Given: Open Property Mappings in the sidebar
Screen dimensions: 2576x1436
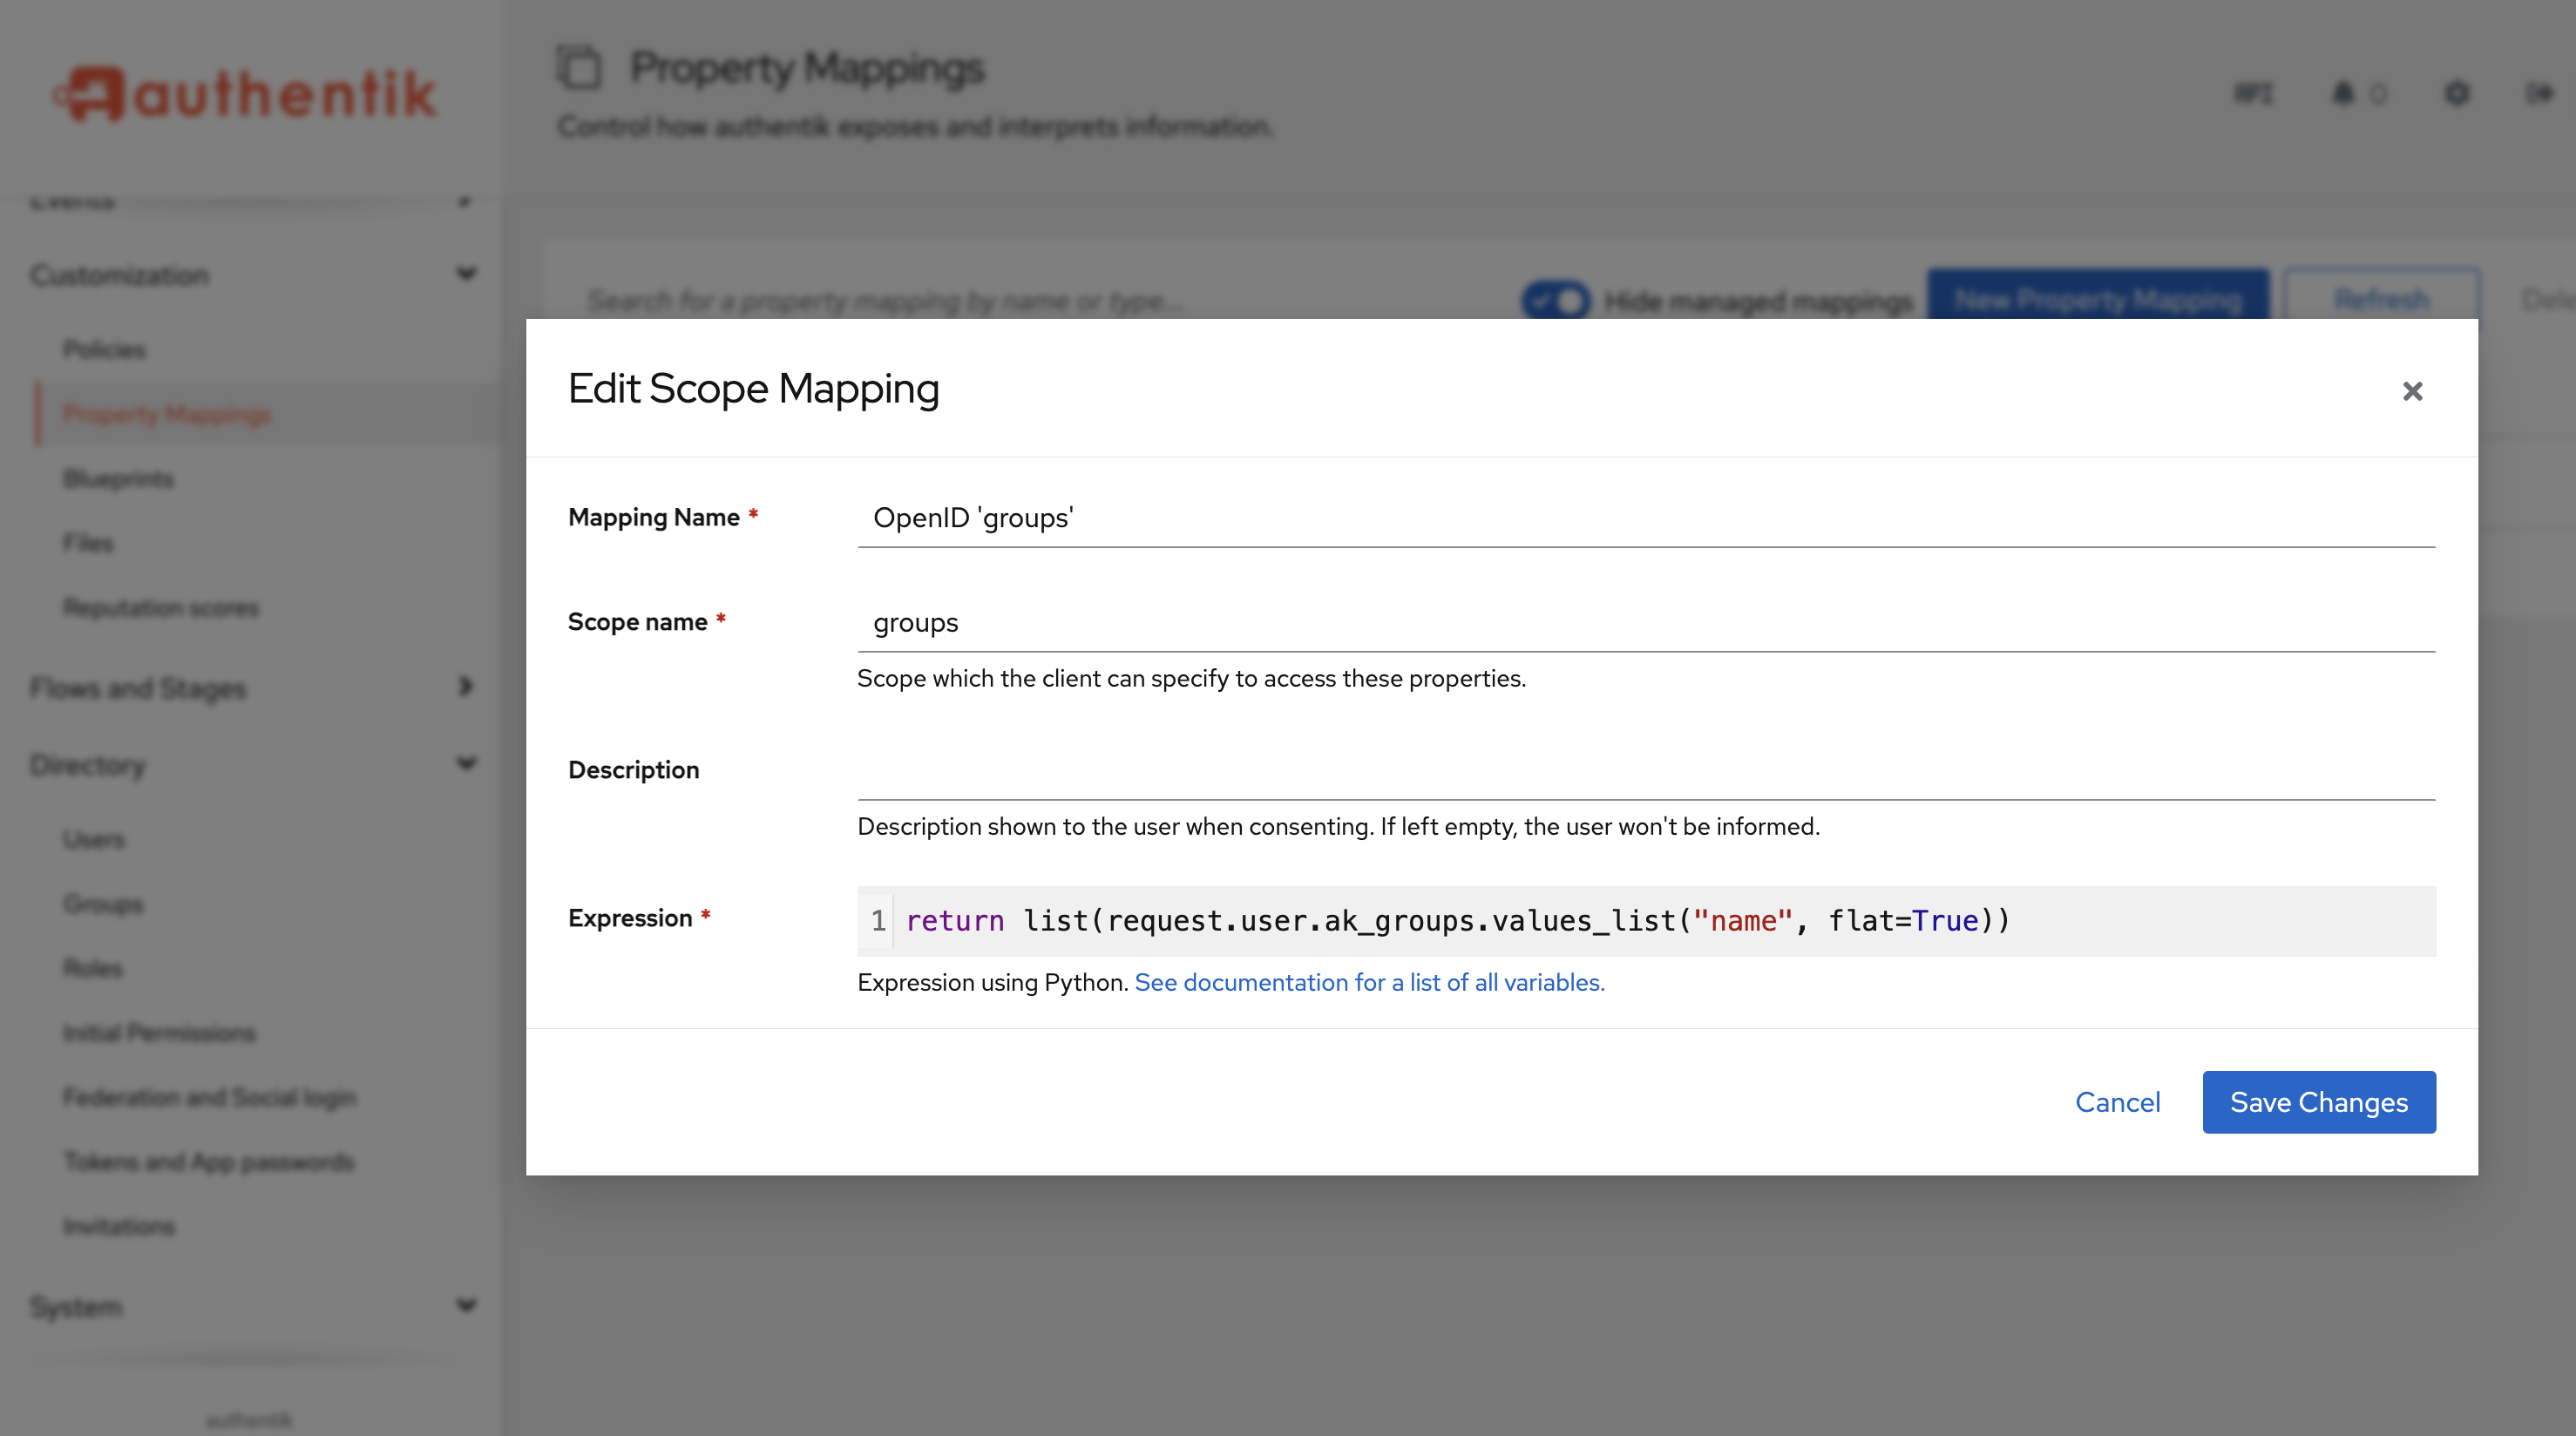Looking at the screenshot, I should tap(166, 414).
